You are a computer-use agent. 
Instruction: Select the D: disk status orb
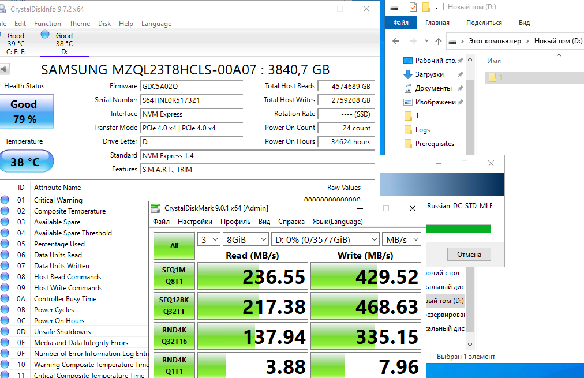pyautogui.click(x=45, y=34)
